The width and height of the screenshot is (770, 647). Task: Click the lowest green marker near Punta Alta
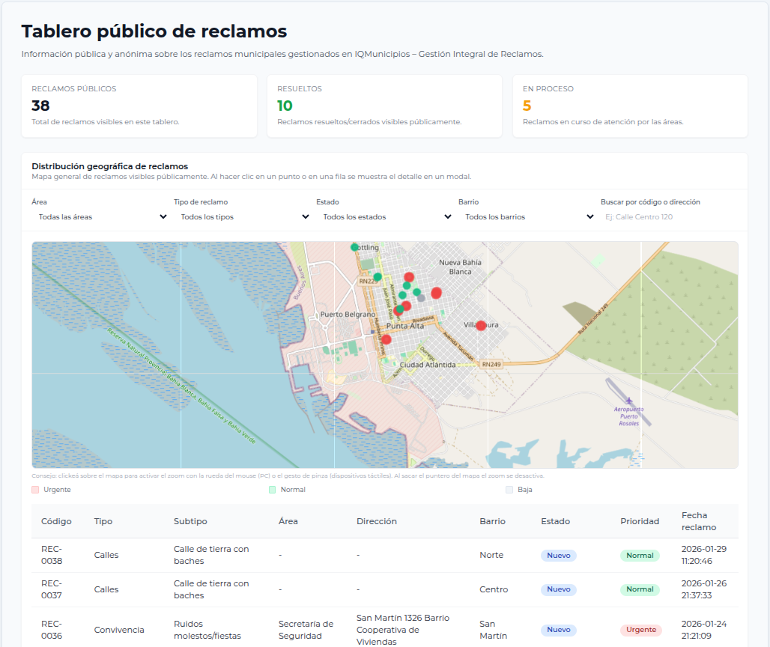(x=400, y=310)
